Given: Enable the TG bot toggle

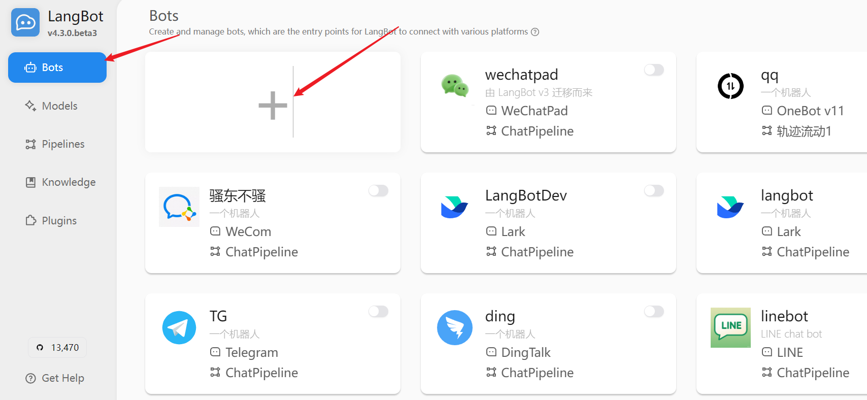Looking at the screenshot, I should tap(378, 312).
